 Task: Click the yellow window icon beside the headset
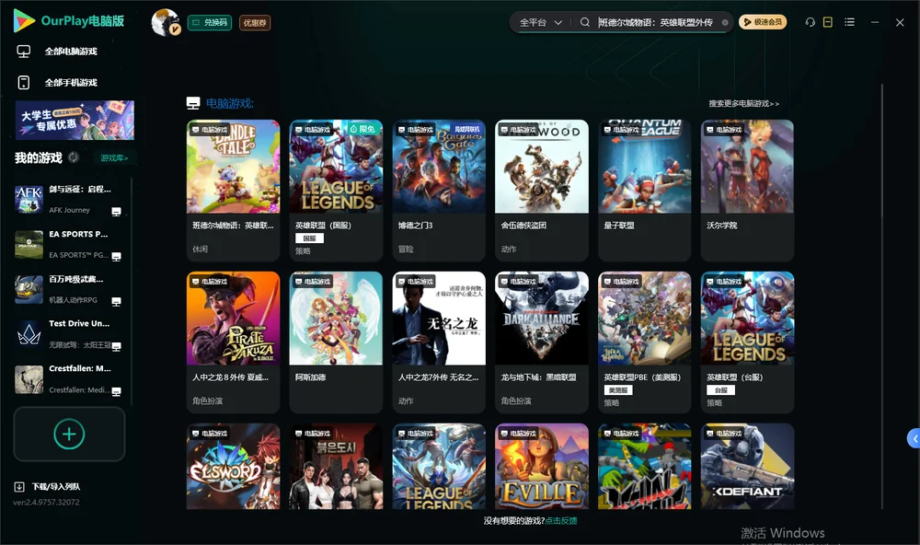pos(827,22)
